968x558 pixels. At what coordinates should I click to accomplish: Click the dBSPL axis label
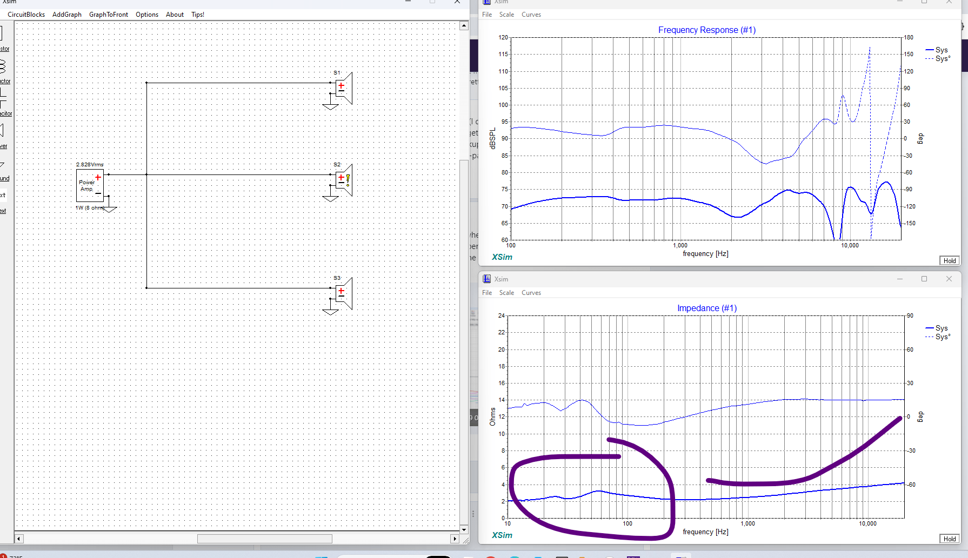(492, 139)
